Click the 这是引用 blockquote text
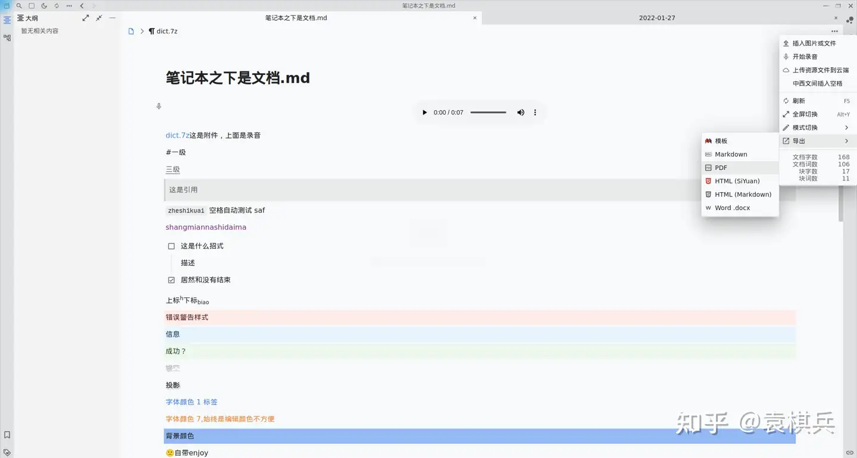857x458 pixels. click(x=183, y=190)
